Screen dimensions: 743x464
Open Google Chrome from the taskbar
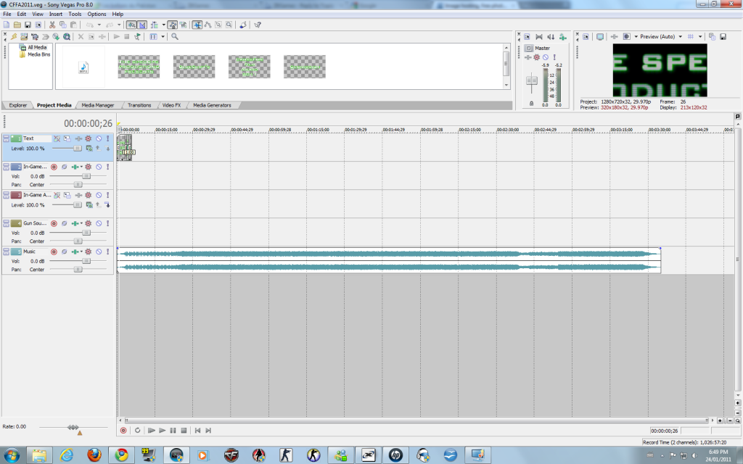tap(121, 455)
